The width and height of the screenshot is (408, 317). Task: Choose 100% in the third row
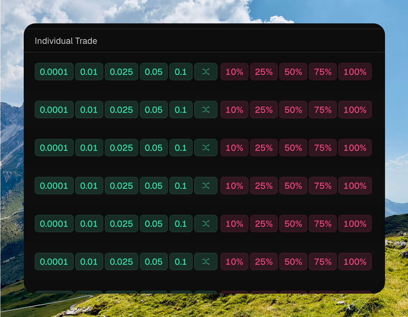coord(355,148)
